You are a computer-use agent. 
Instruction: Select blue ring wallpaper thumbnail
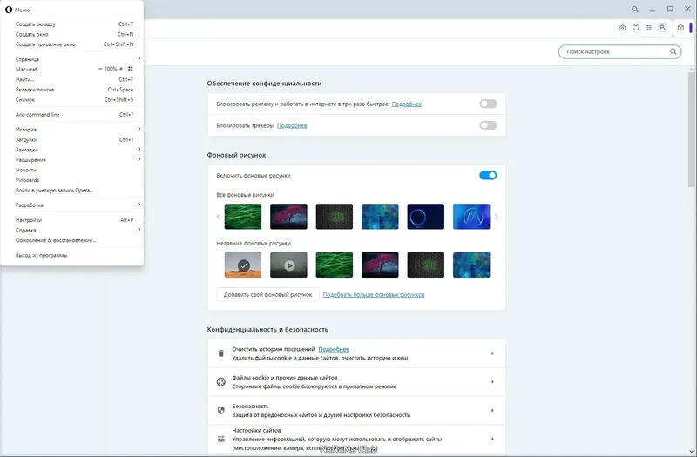tap(425, 217)
